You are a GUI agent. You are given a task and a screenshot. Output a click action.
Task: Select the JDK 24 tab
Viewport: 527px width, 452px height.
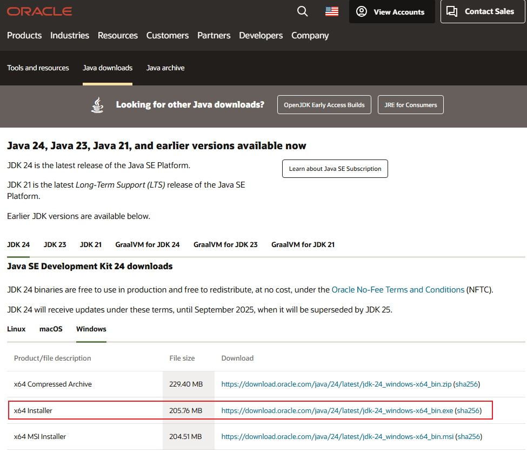(18, 244)
